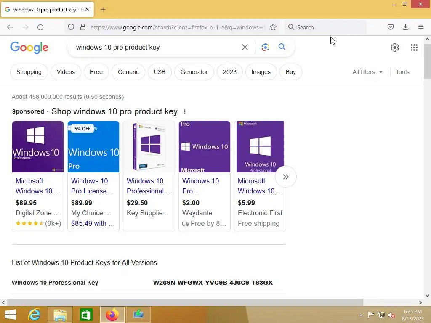Click the Electronic First product image
Screen dimensions: 431x323
(x=260, y=147)
